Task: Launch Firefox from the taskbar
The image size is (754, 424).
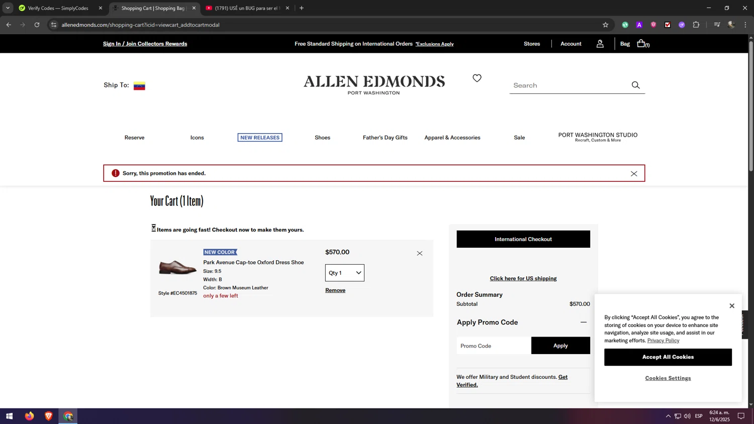Action: point(29,416)
